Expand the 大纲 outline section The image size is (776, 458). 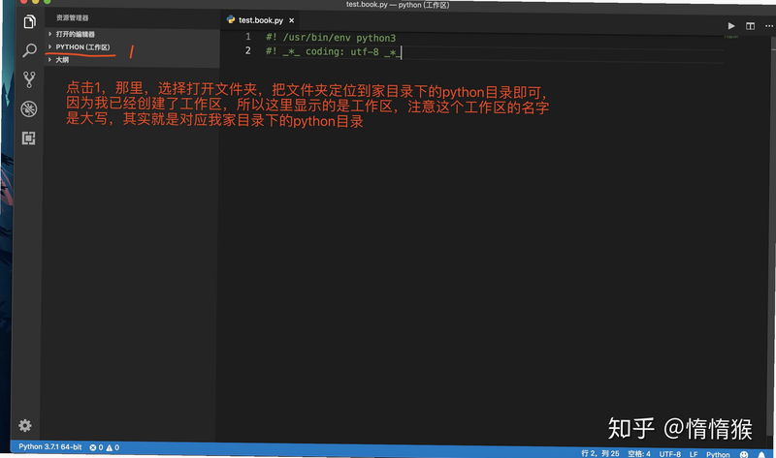pyautogui.click(x=132, y=60)
